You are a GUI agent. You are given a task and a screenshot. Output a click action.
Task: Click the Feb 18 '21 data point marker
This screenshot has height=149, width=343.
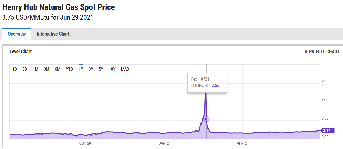pyautogui.click(x=206, y=119)
